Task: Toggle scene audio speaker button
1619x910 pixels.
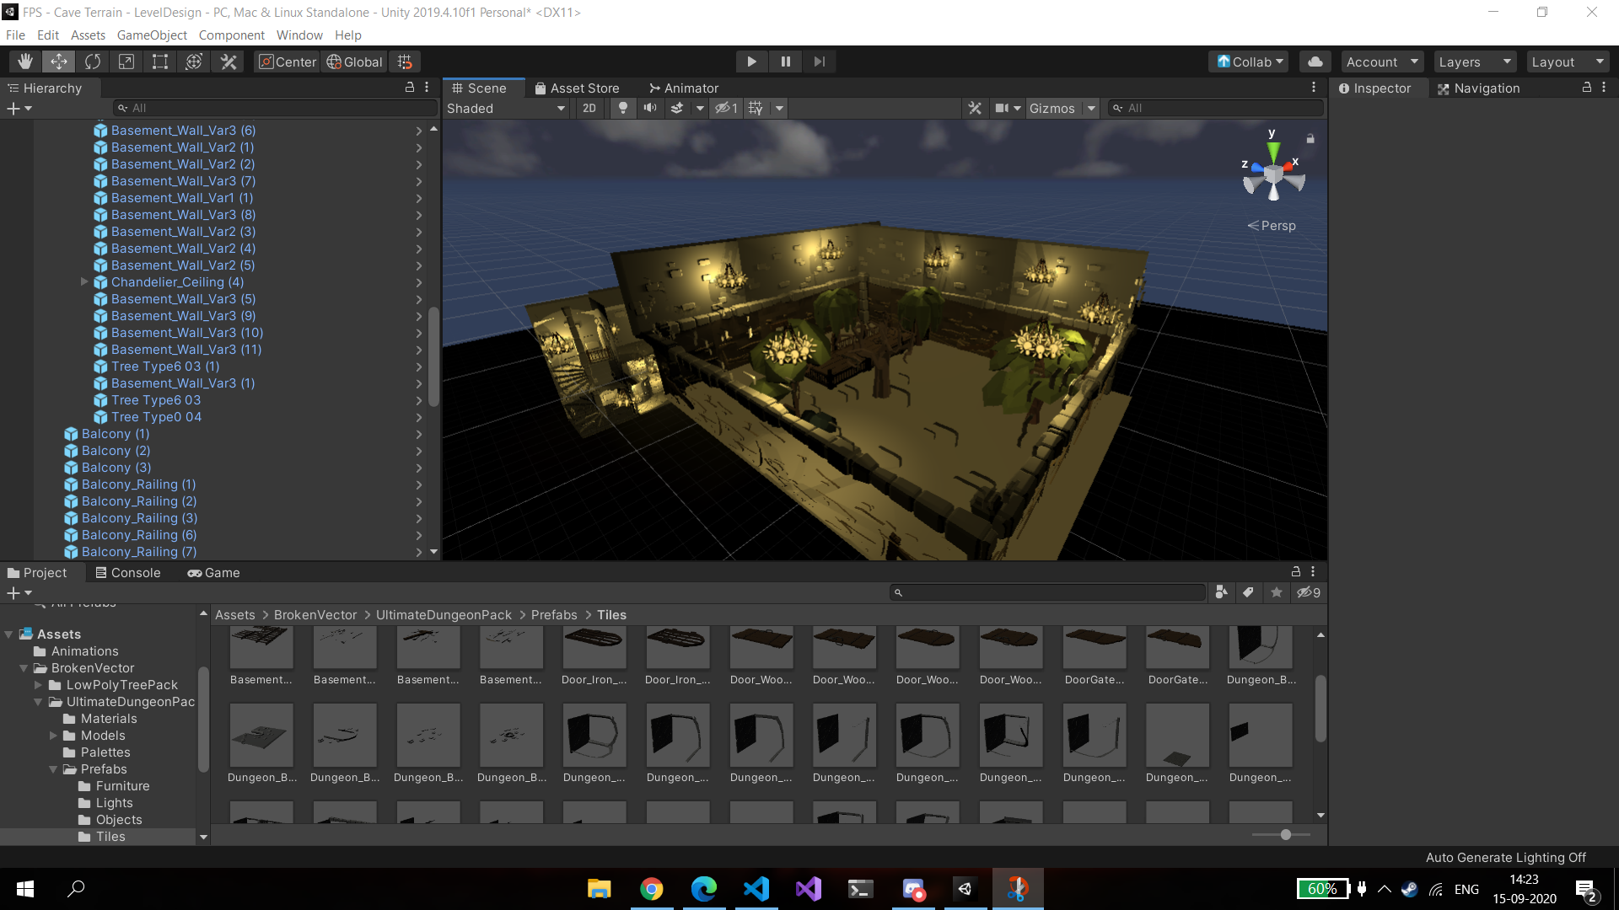Action: (x=650, y=108)
